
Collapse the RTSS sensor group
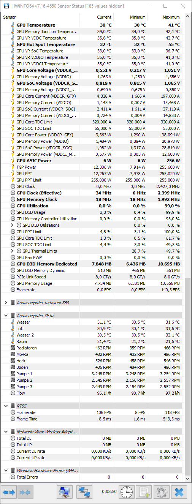coord(6,406)
